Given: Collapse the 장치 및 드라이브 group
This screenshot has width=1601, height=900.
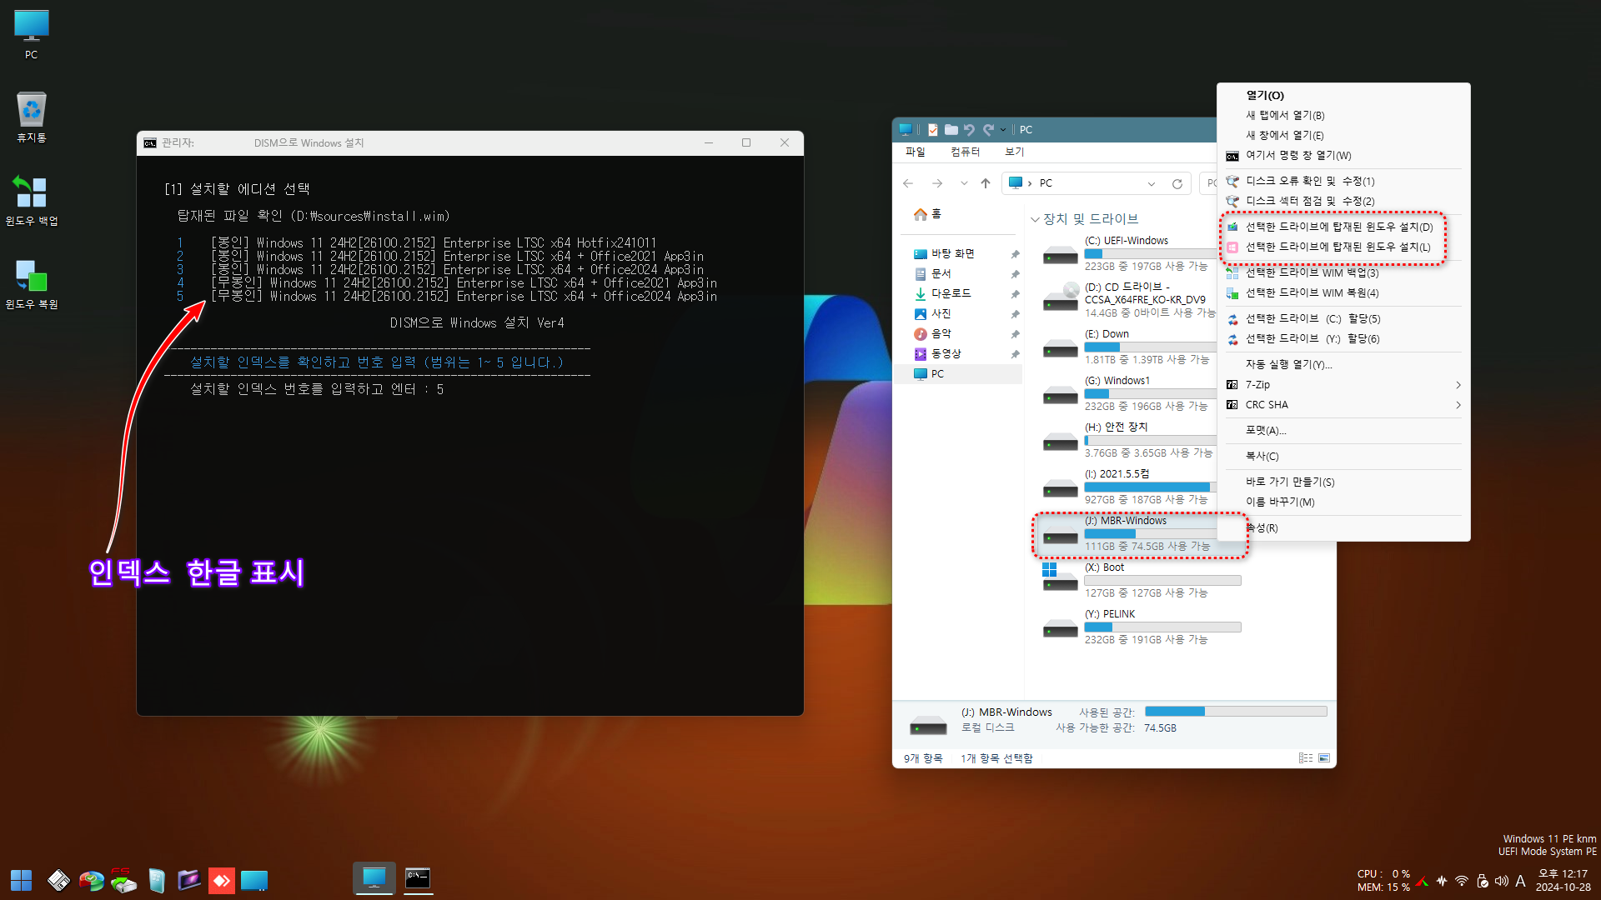Looking at the screenshot, I should tap(1035, 220).
